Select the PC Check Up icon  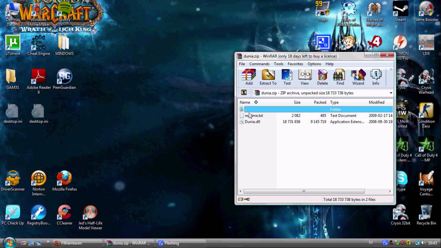click(x=13, y=215)
